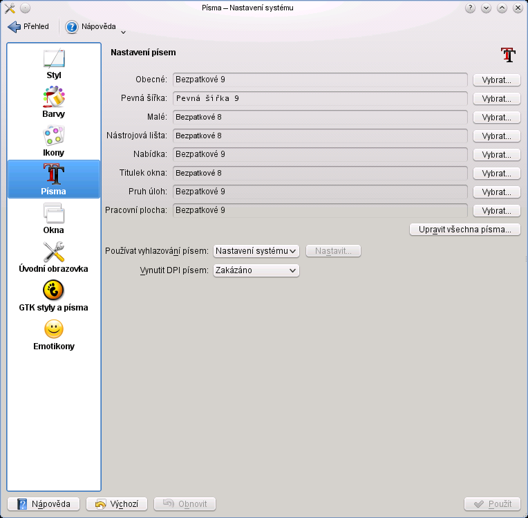
Task: Click the Výchozí defaults button
Action: coord(117,504)
